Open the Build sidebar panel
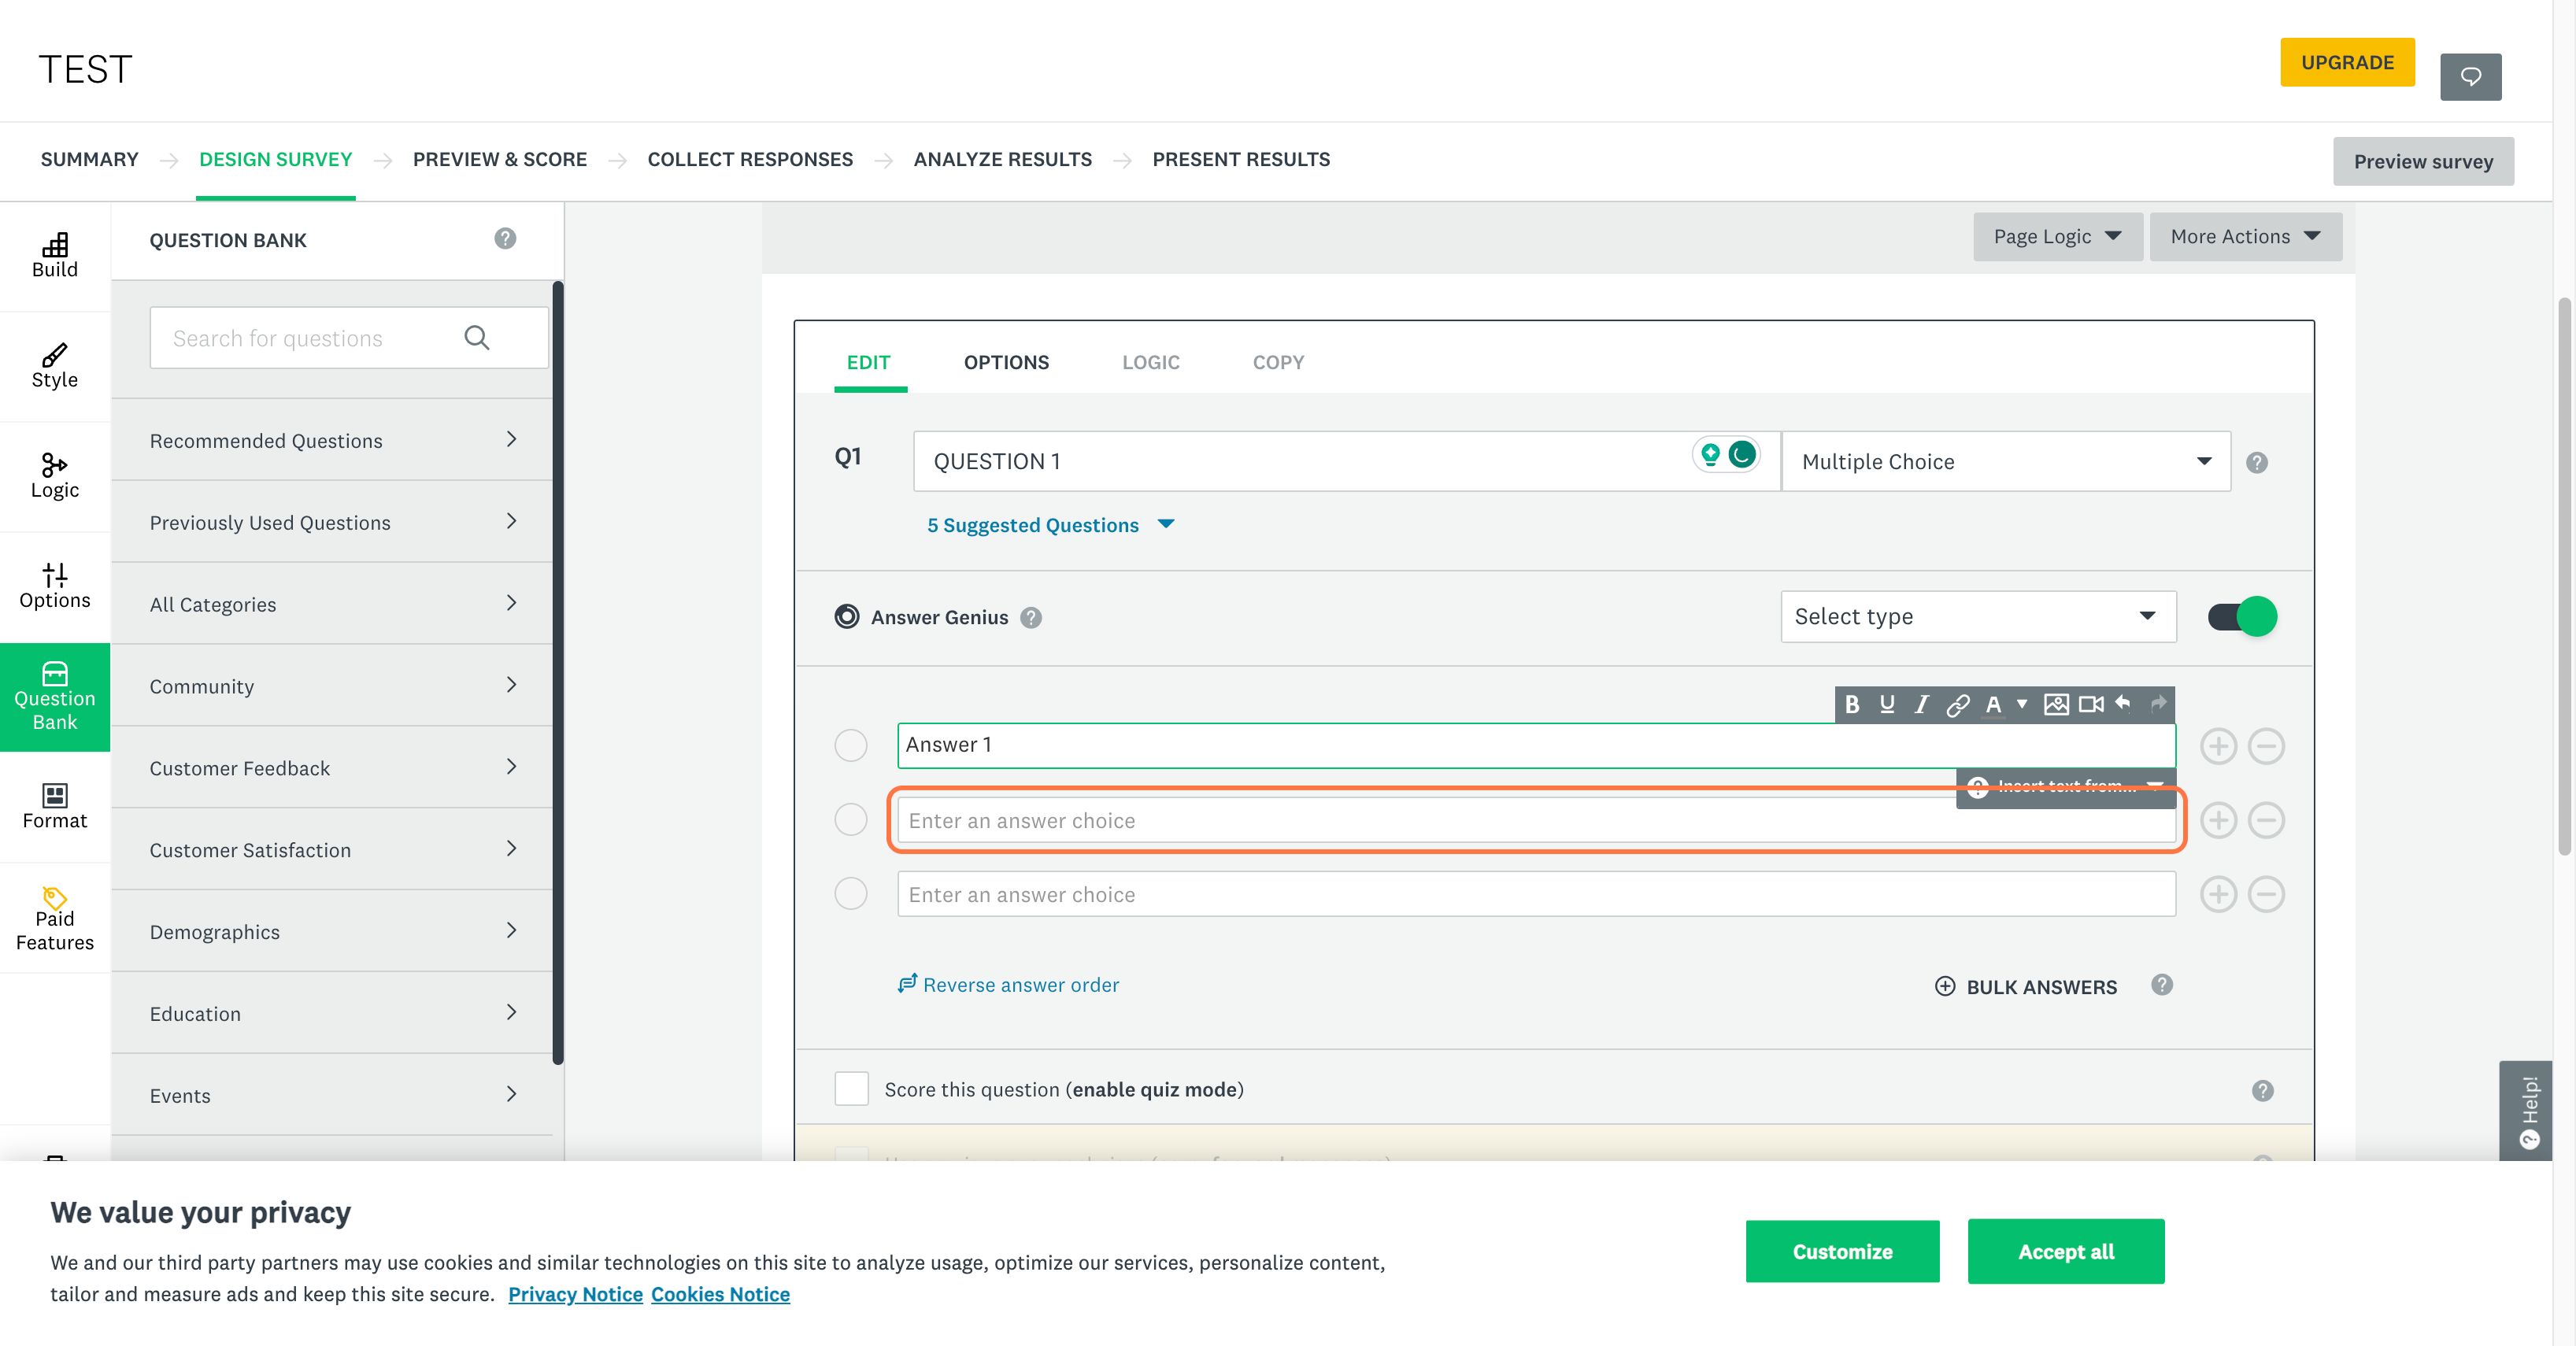The width and height of the screenshot is (2576, 1346). [x=55, y=256]
